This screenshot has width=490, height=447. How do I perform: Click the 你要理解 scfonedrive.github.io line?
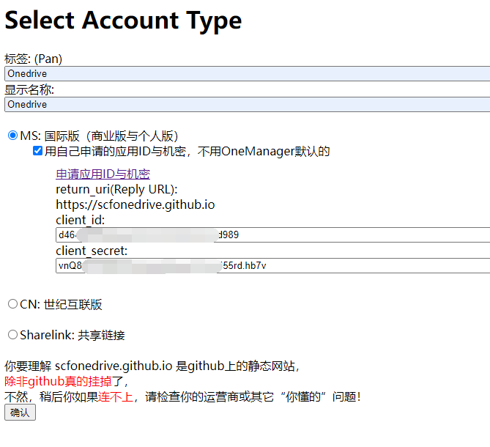point(152,366)
